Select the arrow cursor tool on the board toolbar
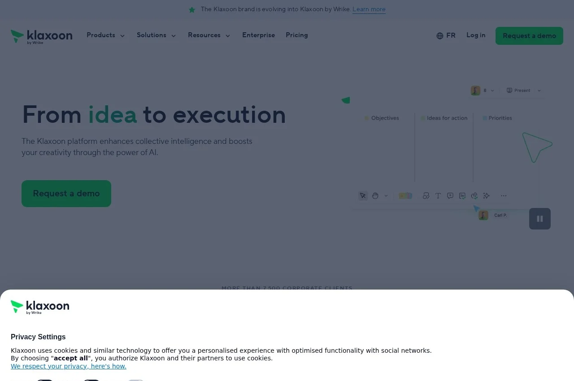 pos(363,196)
